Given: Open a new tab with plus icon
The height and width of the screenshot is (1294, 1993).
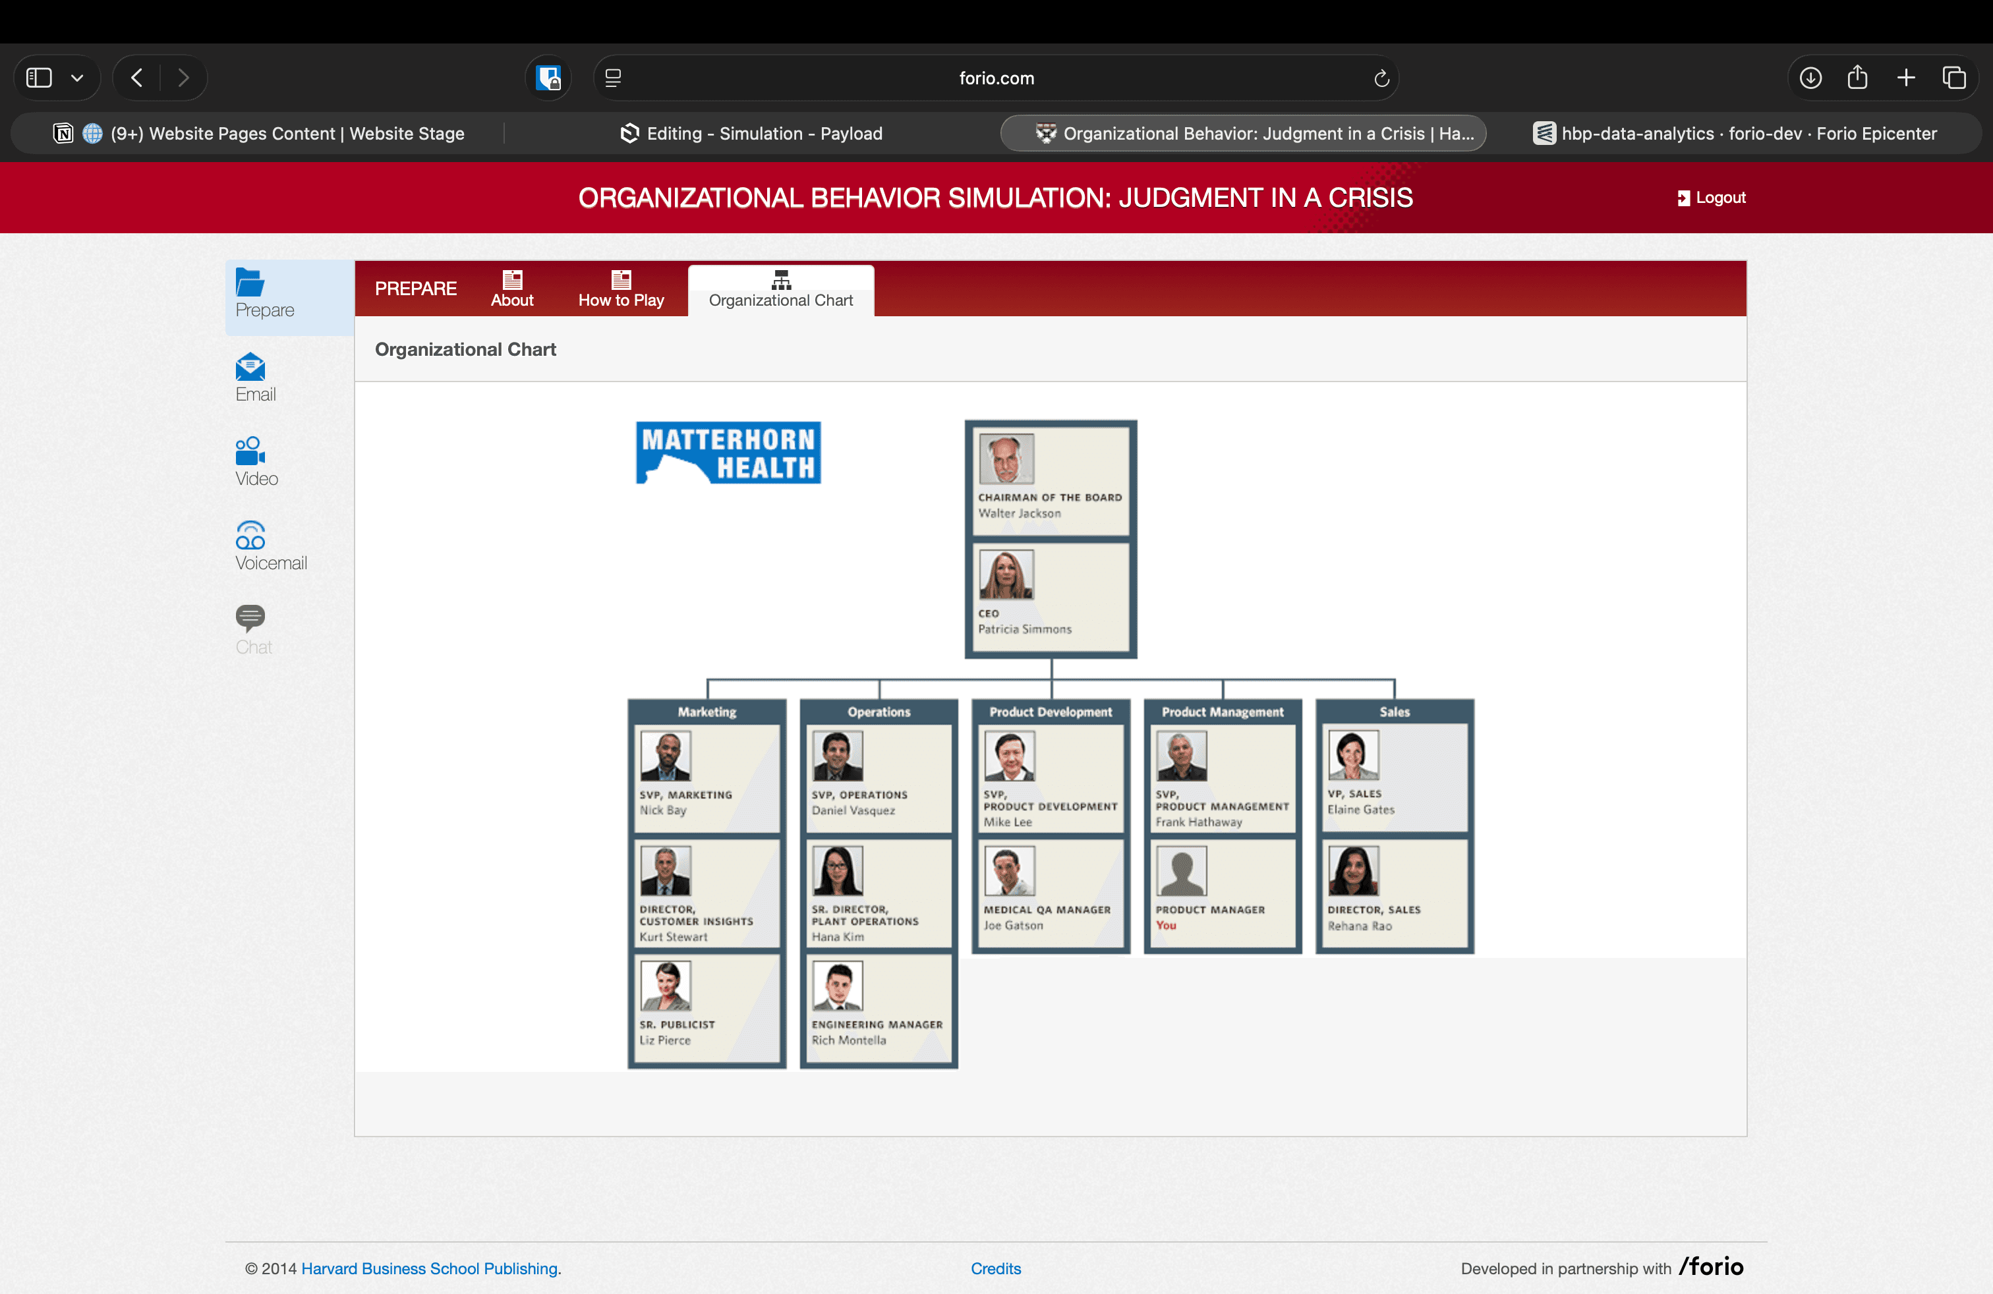Looking at the screenshot, I should pyautogui.click(x=1906, y=78).
